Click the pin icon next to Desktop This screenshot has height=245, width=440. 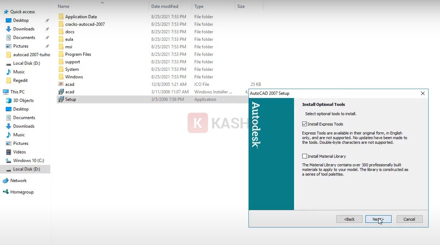coord(47,20)
